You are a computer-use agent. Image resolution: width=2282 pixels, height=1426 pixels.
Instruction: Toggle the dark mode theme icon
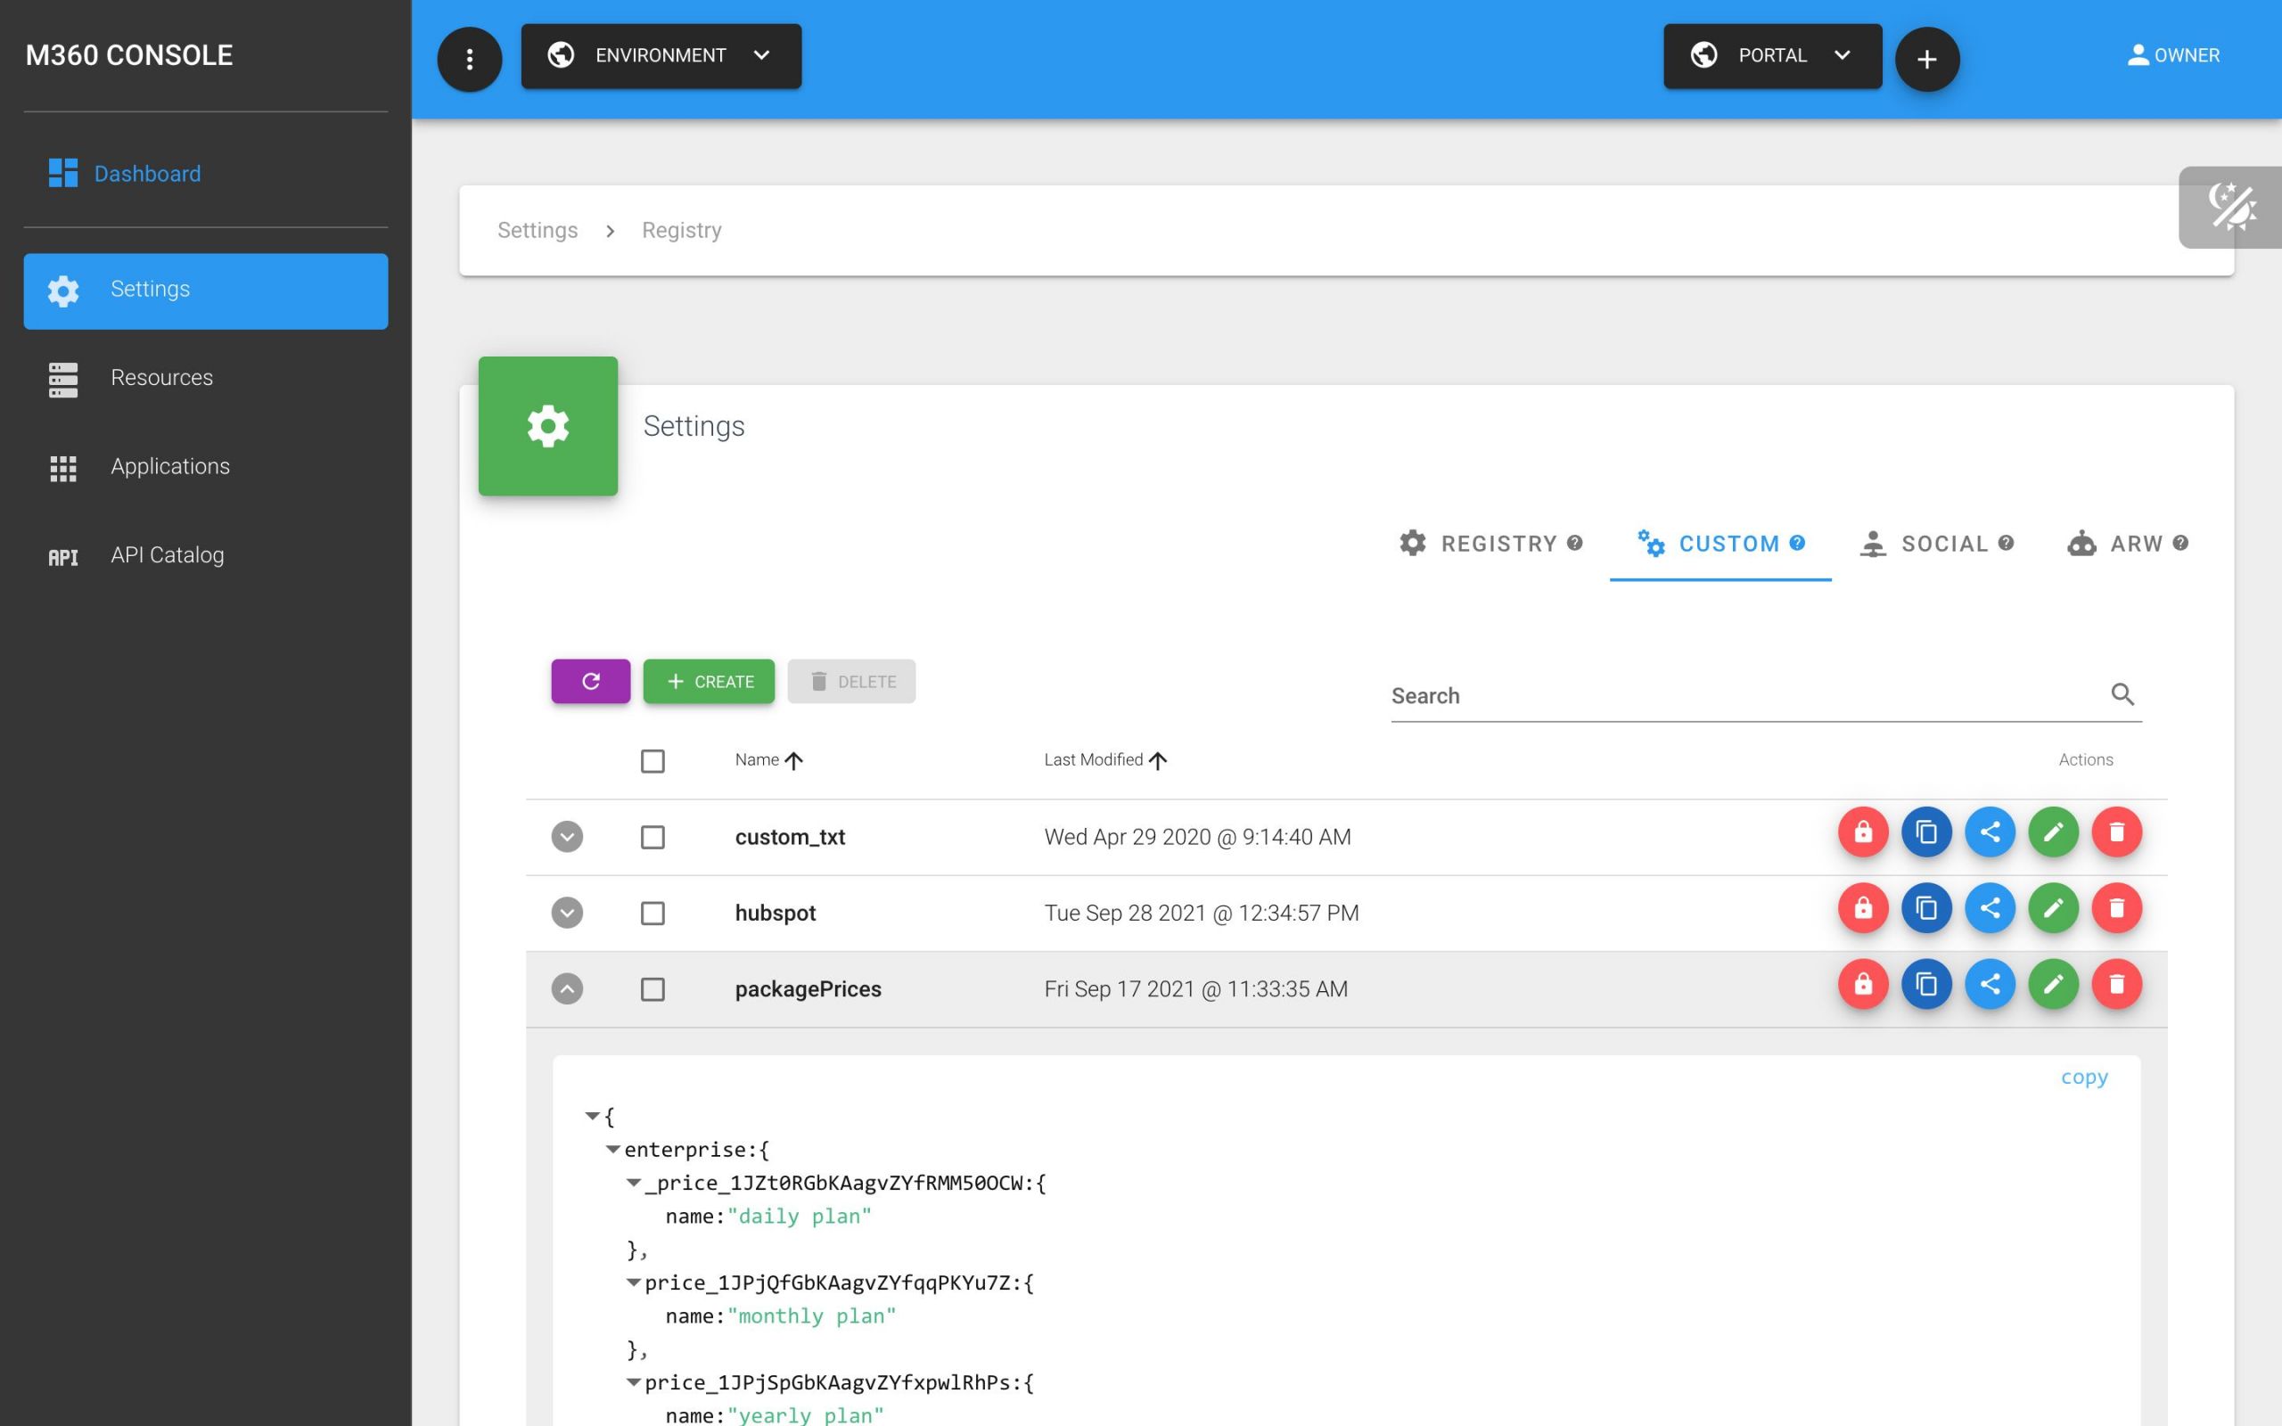click(x=2232, y=208)
